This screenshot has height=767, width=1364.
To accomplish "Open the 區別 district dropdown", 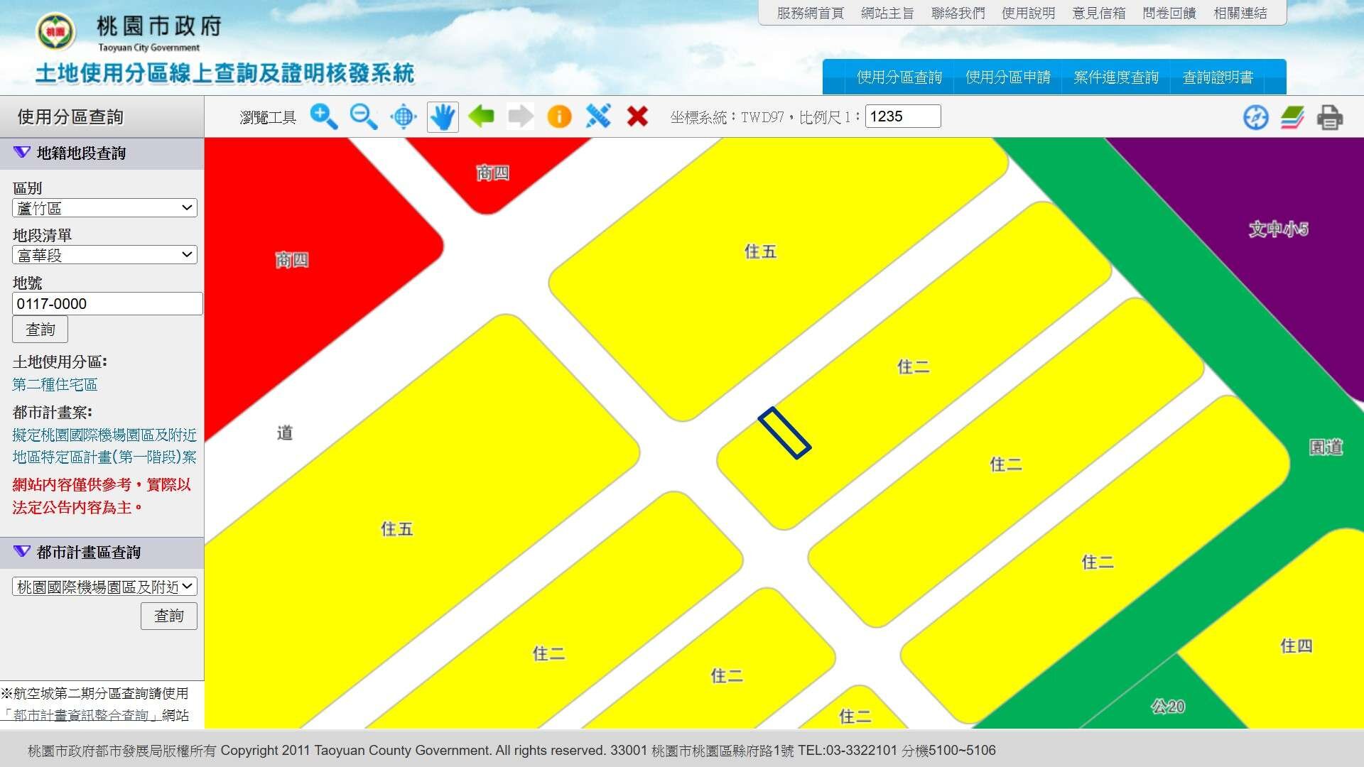I will pos(104,208).
